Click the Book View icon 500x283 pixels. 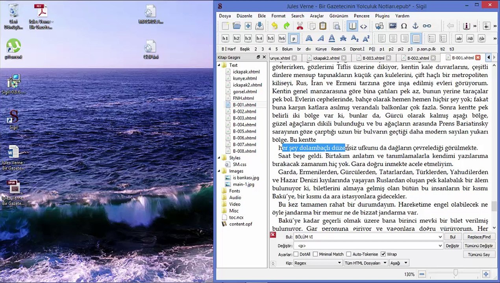pyautogui.click(x=352, y=26)
